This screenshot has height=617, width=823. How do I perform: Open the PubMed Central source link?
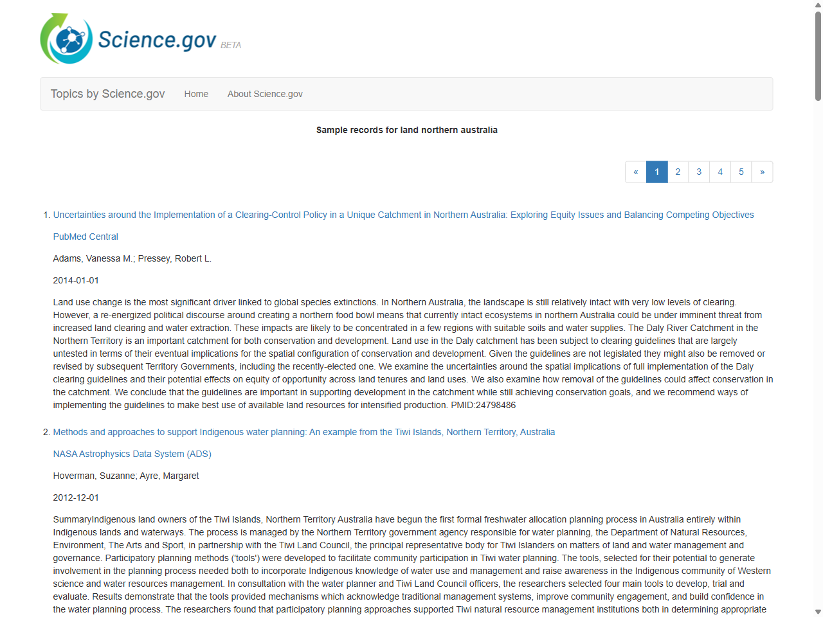pos(86,237)
